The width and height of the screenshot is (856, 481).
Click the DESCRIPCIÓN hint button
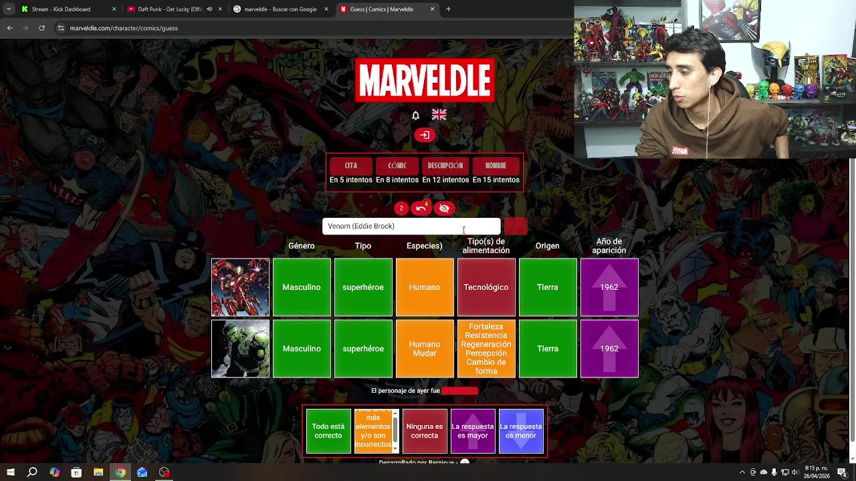coord(445,166)
